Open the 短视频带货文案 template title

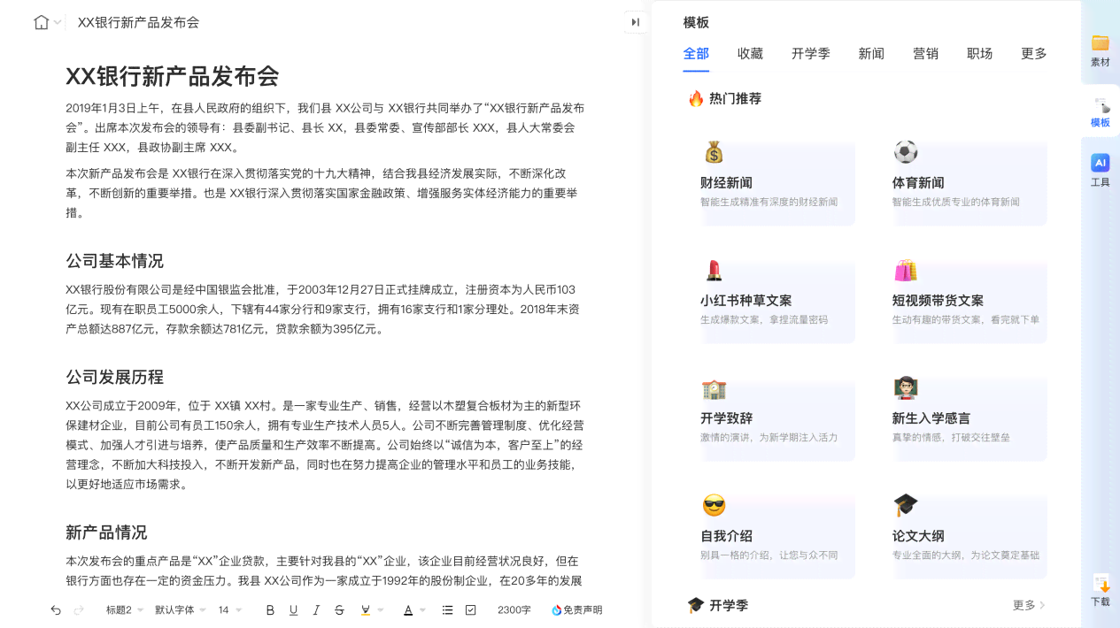[938, 301]
